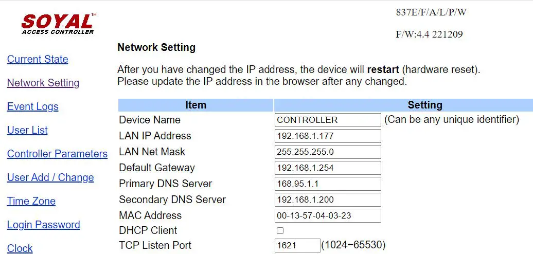Go to Network Setting page

point(43,83)
